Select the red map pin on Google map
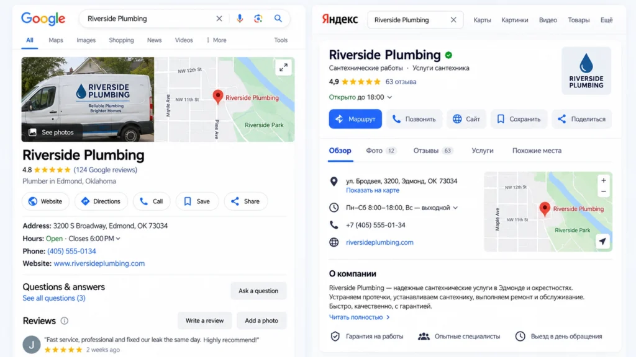636x357 pixels. 218,97
